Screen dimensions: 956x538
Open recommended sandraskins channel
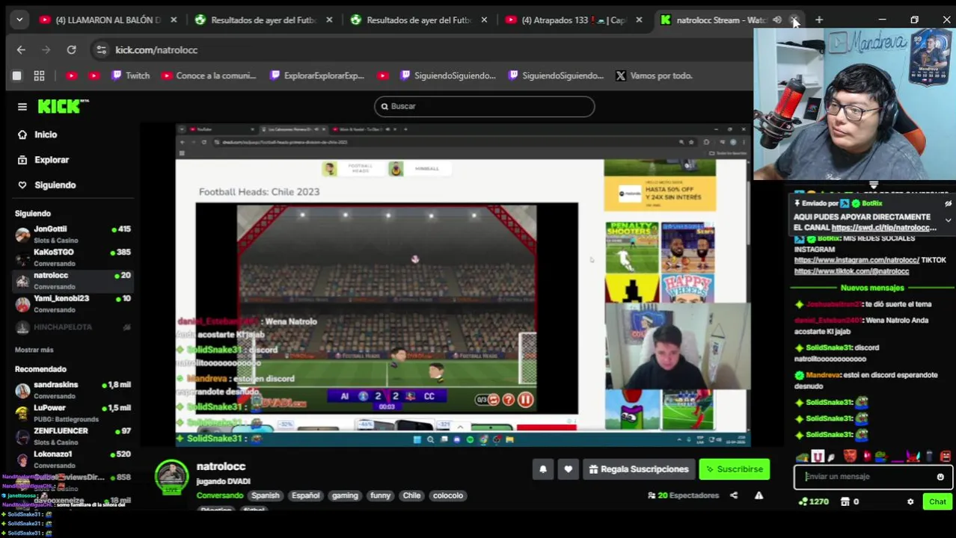click(x=73, y=390)
